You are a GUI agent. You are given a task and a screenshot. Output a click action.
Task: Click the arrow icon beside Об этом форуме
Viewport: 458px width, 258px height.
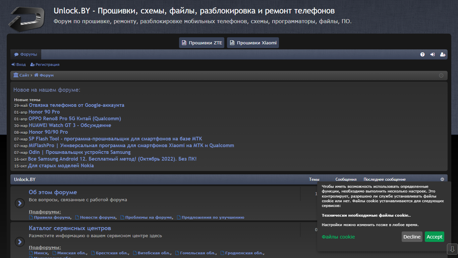(x=20, y=203)
